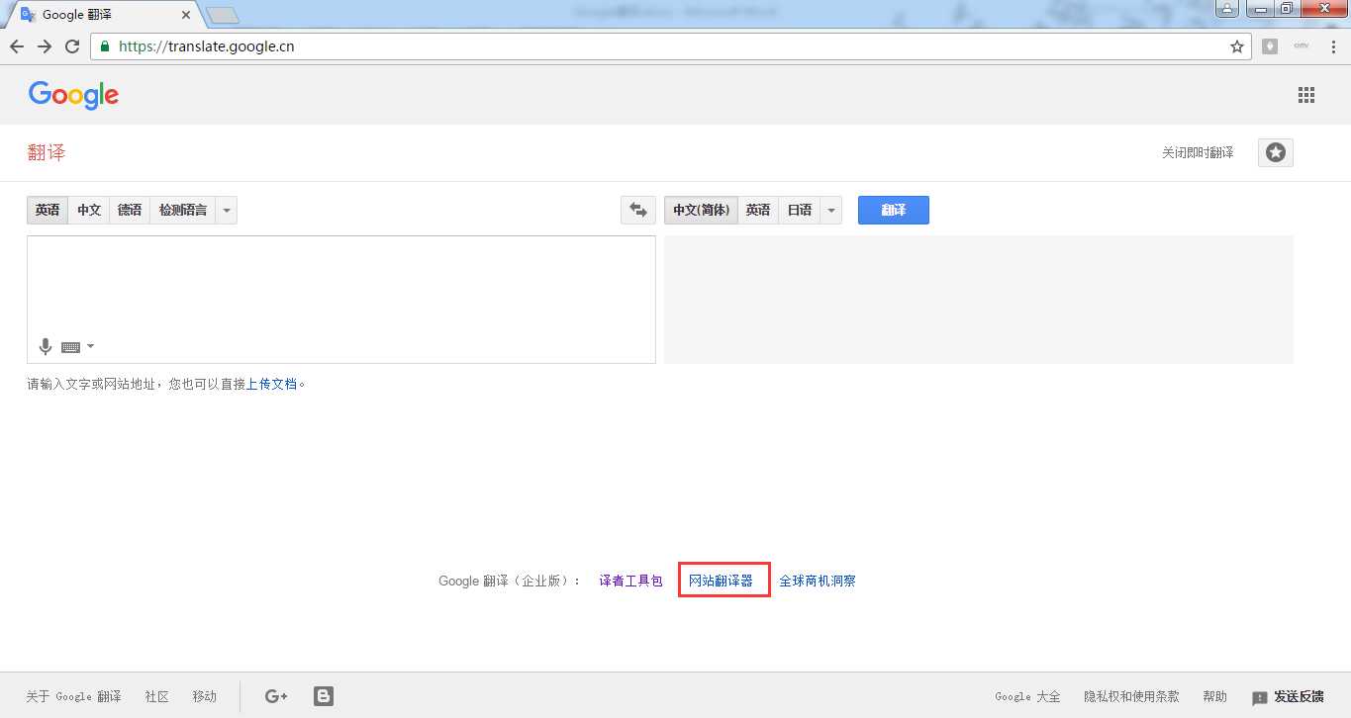
Task: Click 关于 Google 翻译 footer link
Action: 73,696
